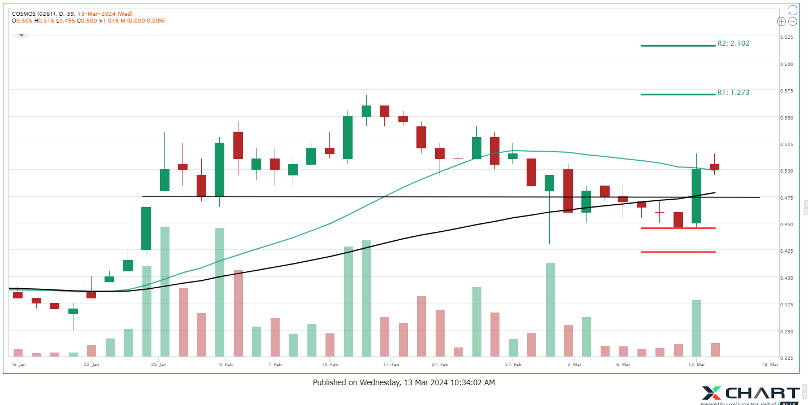Image resolution: width=808 pixels, height=405 pixels.
Task: Click the 18. Mar axis label
Action: [x=770, y=364]
